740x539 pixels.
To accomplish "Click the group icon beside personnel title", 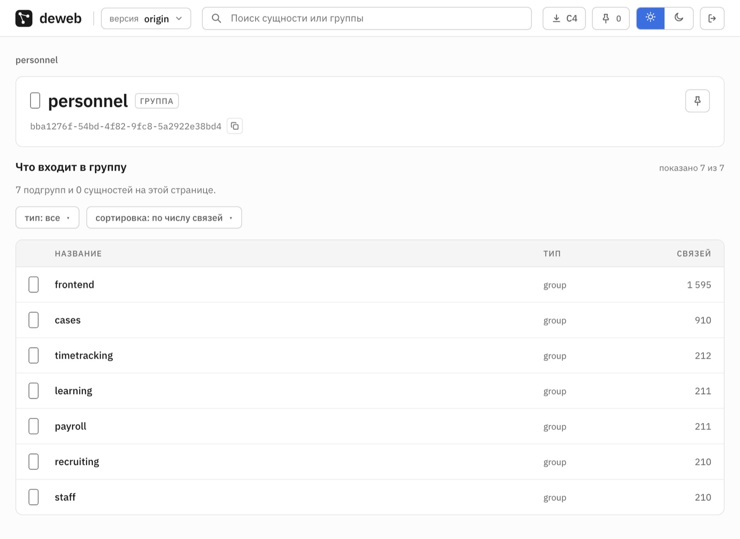I will 35,101.
